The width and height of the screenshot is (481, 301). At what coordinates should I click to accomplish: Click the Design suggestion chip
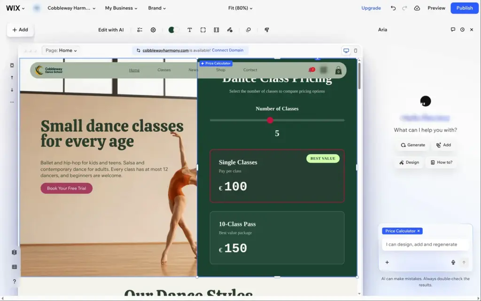pos(409,162)
